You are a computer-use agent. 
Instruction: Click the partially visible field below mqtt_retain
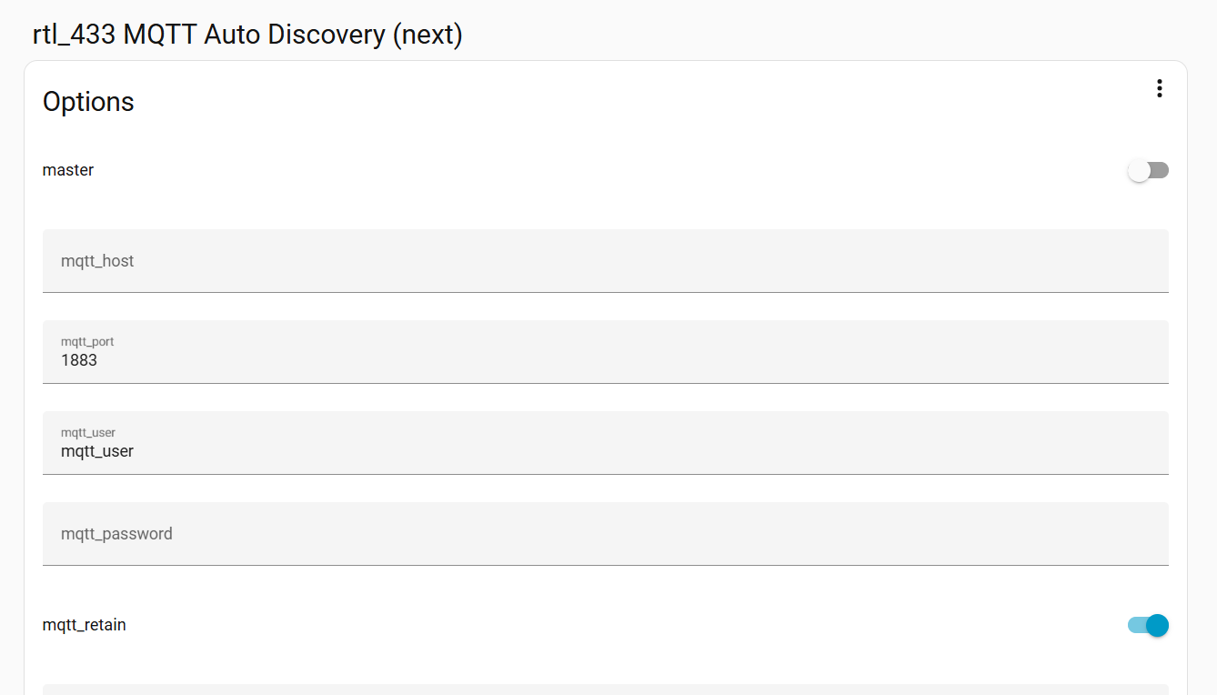(x=605, y=689)
